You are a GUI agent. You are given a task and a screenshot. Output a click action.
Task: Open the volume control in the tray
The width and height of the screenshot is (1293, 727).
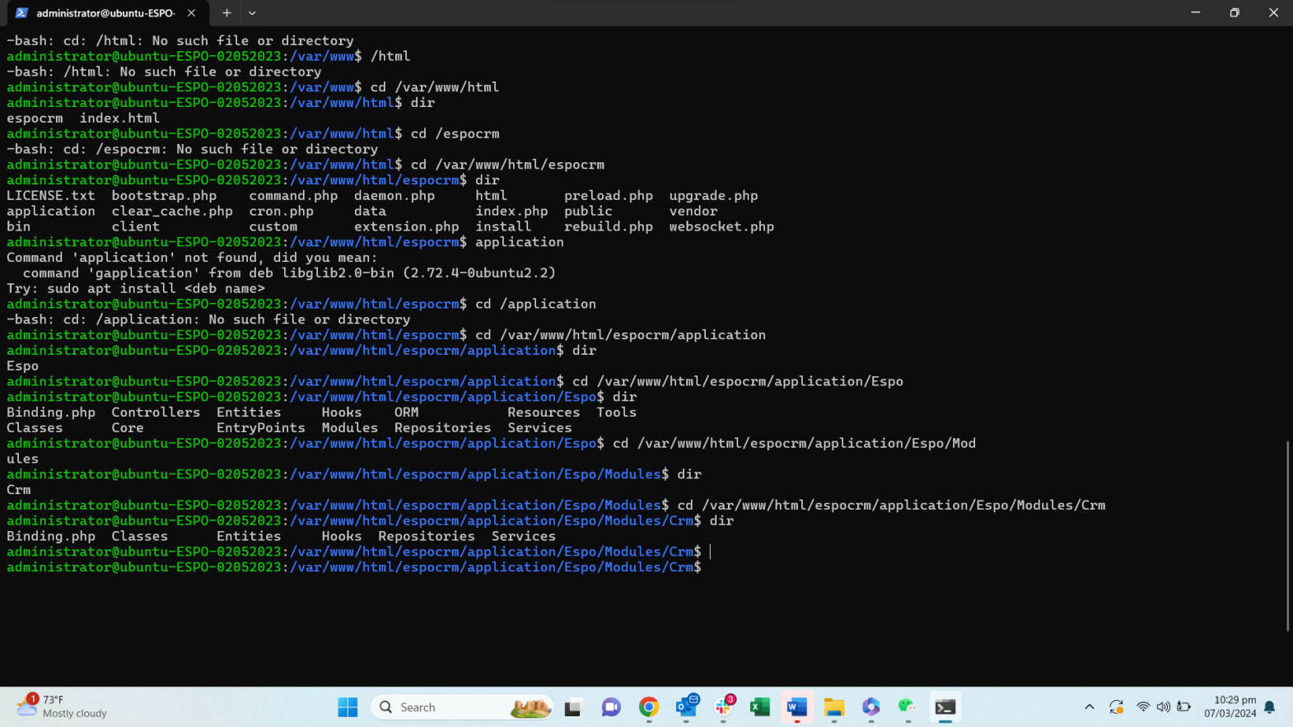pos(1163,707)
